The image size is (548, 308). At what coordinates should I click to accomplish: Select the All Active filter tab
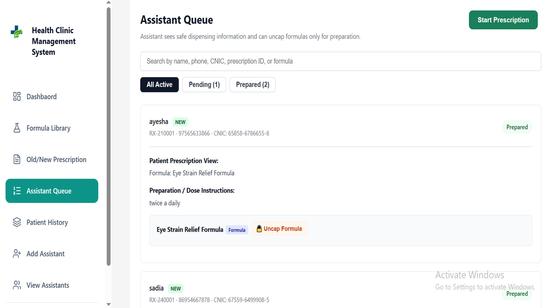(159, 85)
